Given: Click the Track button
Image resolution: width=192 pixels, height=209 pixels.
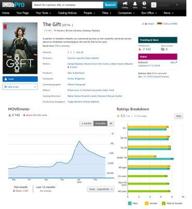Looking at the screenshot, I should [x=20, y=79].
